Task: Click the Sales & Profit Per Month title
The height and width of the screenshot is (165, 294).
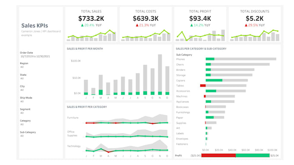Action: pos(85,49)
